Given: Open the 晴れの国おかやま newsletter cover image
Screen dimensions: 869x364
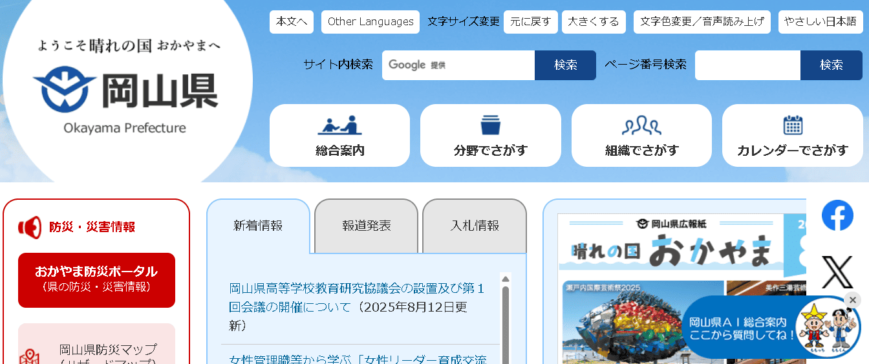Looking at the screenshot, I should [682, 288].
